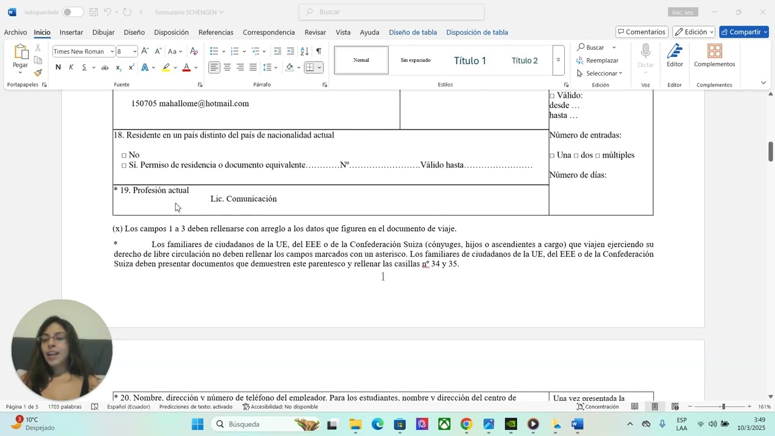
Task: Save the document with the disk icon
Action: [93, 12]
